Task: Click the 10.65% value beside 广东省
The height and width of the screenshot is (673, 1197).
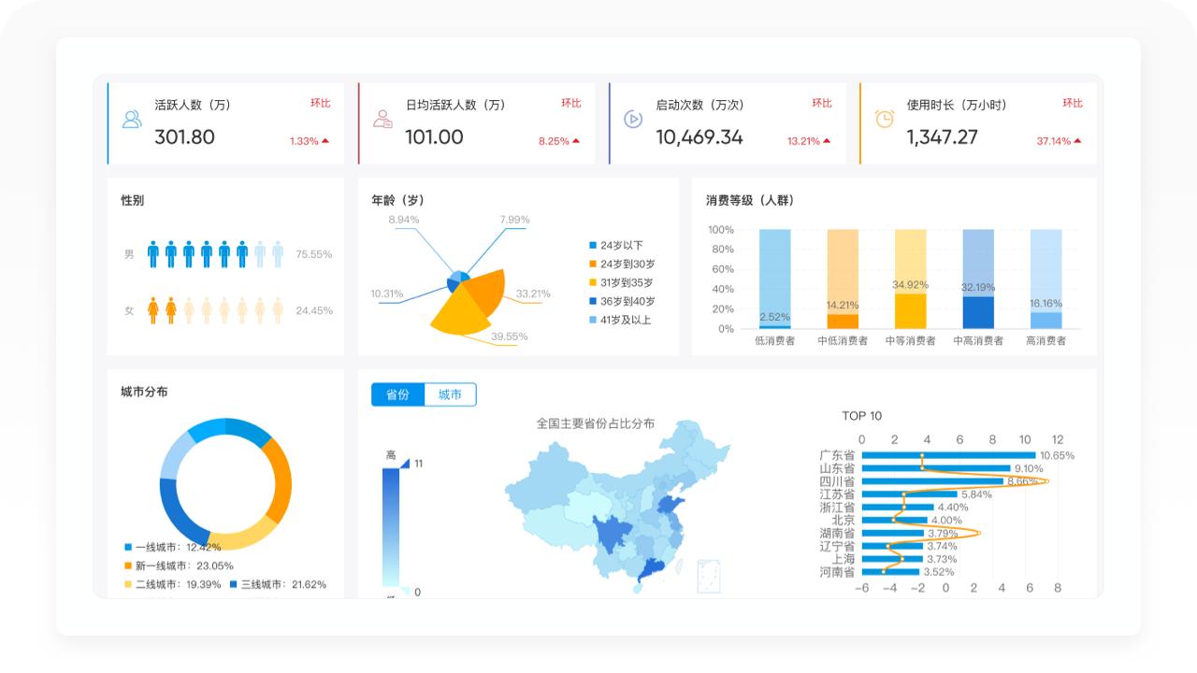Action: (1057, 456)
